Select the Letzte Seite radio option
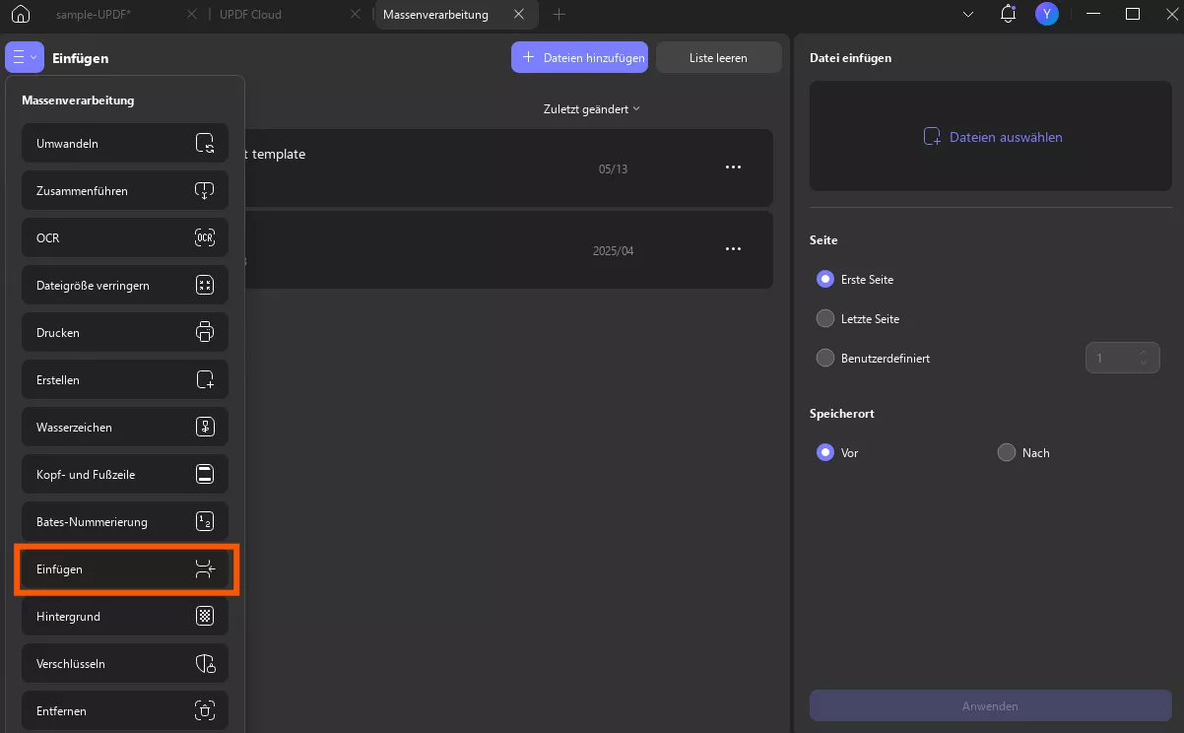The image size is (1184, 733). [x=825, y=319]
